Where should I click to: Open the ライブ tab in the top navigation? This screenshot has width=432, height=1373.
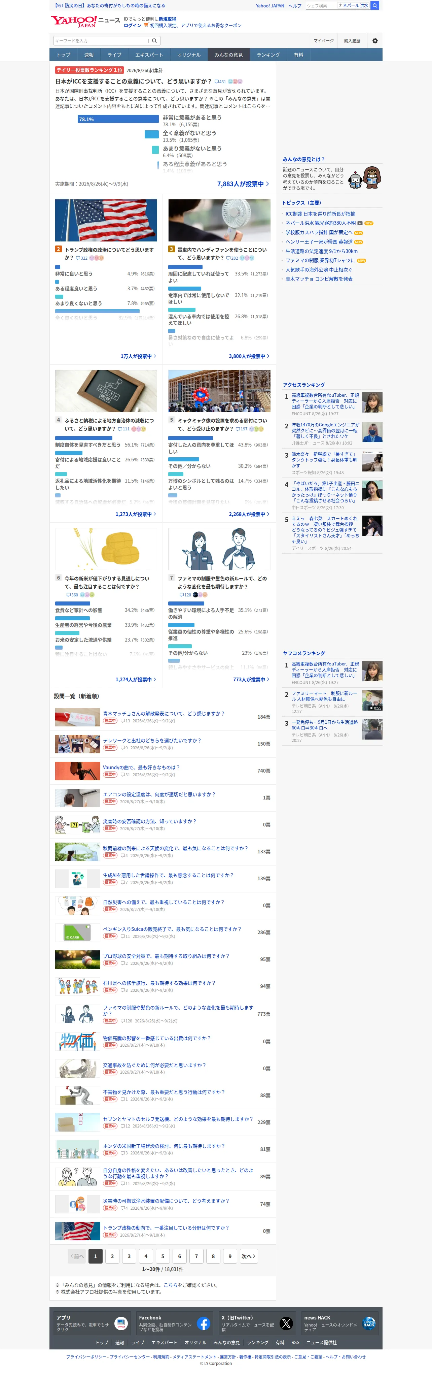114,55
